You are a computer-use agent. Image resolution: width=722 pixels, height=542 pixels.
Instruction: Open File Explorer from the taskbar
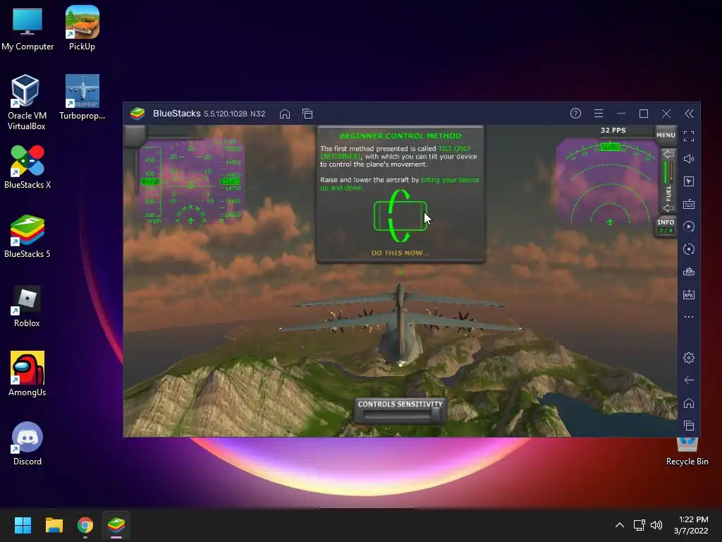[x=54, y=525]
